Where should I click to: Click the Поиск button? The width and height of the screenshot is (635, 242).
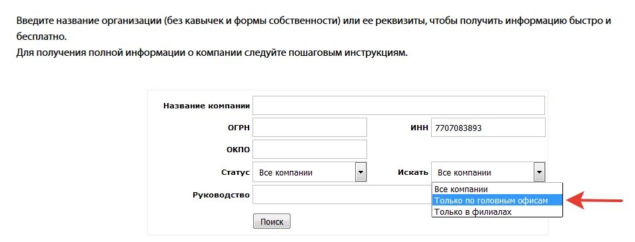[x=272, y=221]
